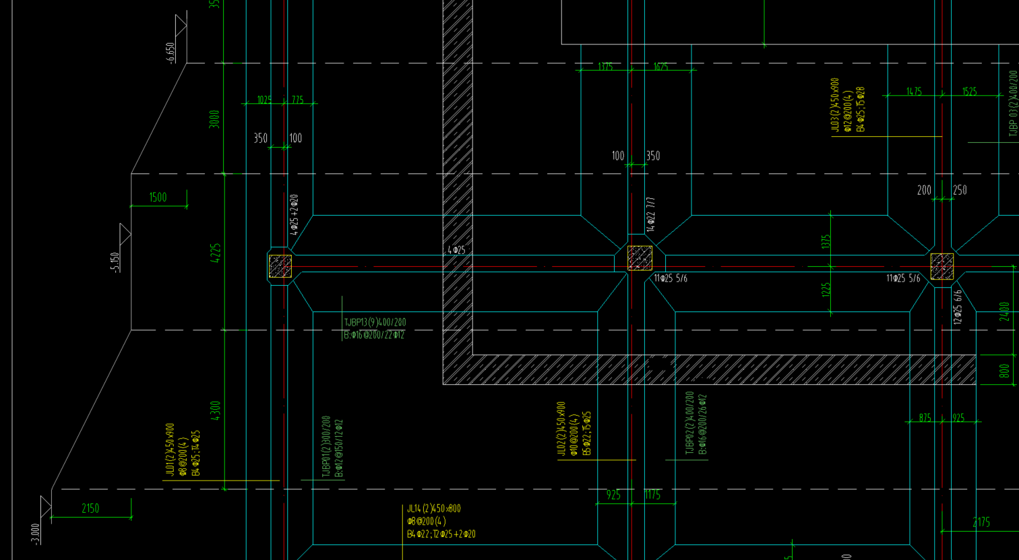This screenshot has width=1019, height=560.
Task: Select the 1175 dimension text
Action: (x=652, y=495)
